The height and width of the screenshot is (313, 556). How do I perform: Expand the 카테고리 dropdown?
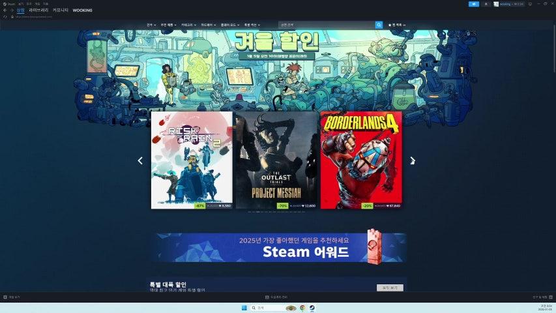pyautogui.click(x=188, y=25)
